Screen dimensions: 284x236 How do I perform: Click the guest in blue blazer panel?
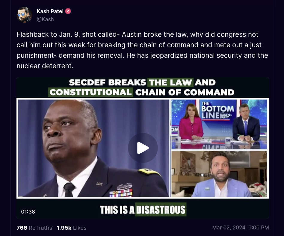click(219, 174)
